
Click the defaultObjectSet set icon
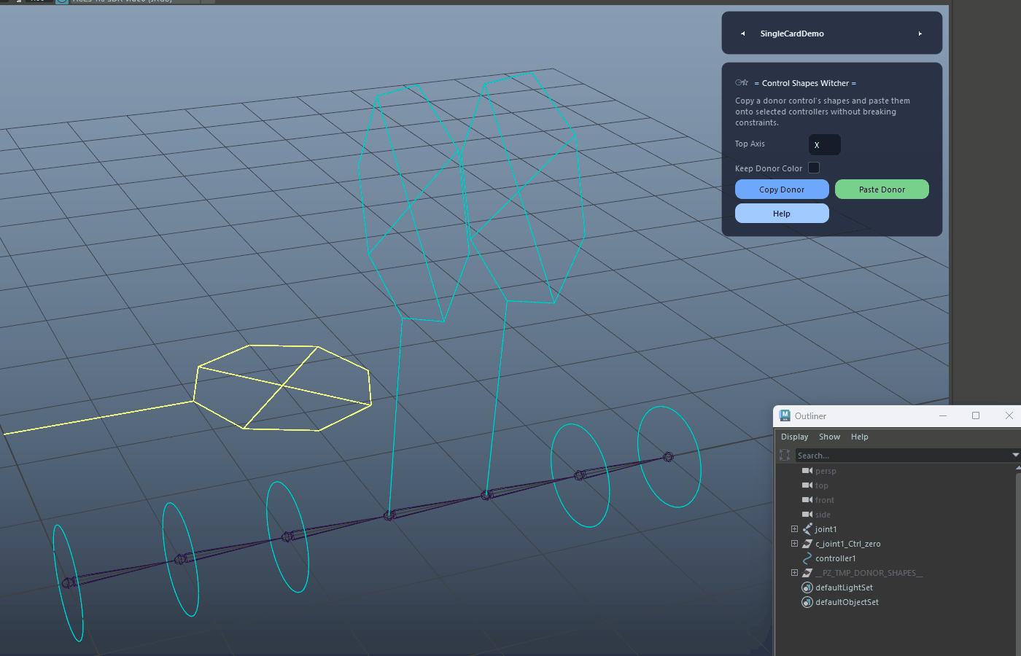(807, 602)
